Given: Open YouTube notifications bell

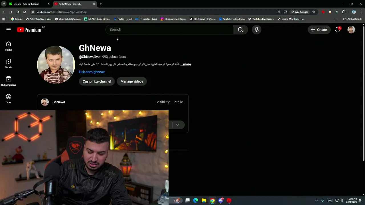Looking at the screenshot, I should coord(338,30).
